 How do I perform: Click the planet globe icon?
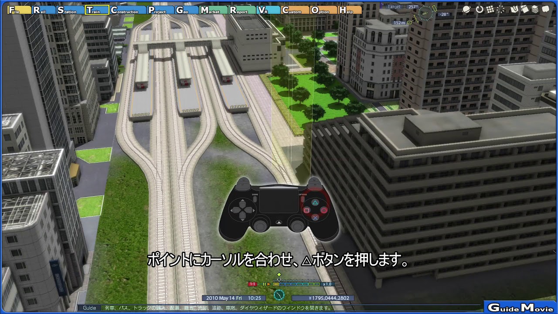pyautogui.click(x=466, y=9)
